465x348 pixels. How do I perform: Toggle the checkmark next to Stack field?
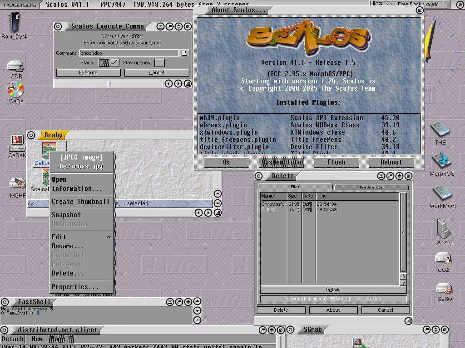coord(114,63)
